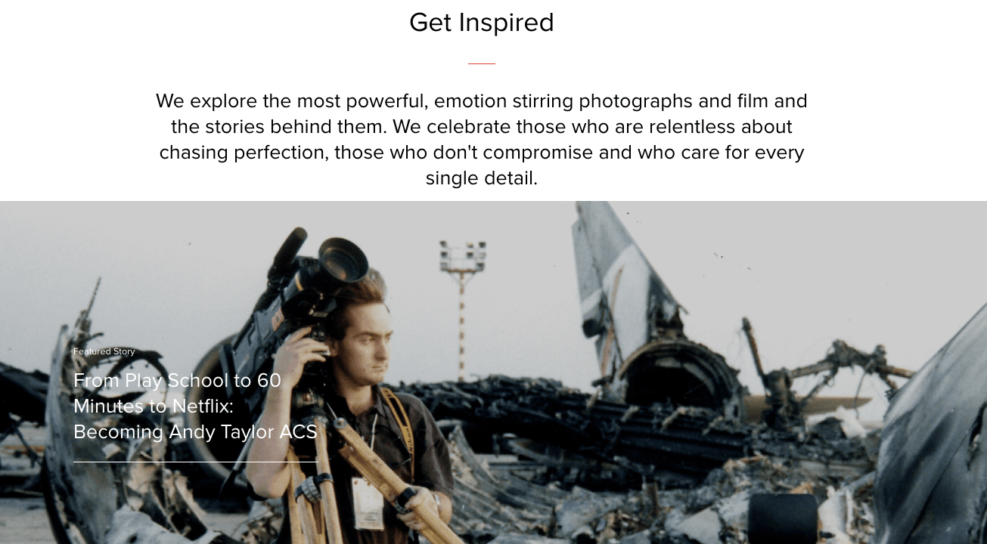The width and height of the screenshot is (987, 544).
Task: Click the white underline below the story title
Action: tap(195, 462)
